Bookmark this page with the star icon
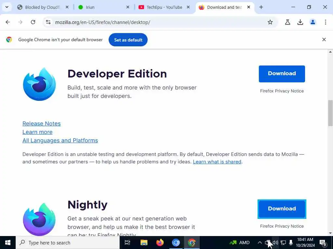The width and height of the screenshot is (333, 249). point(270,22)
